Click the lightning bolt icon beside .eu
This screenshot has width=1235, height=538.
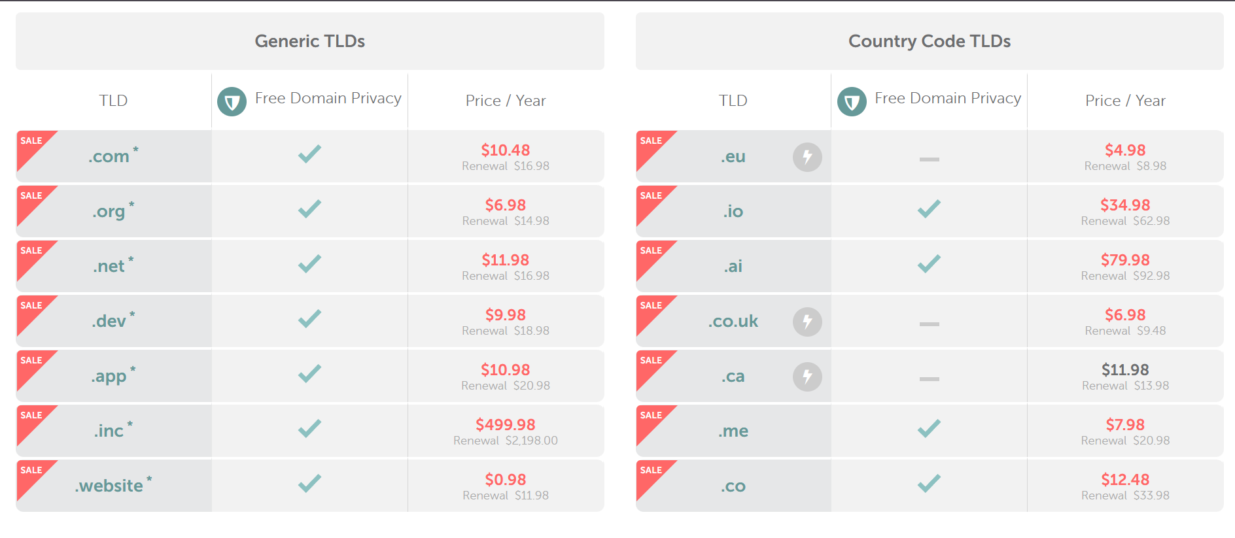coord(807,157)
